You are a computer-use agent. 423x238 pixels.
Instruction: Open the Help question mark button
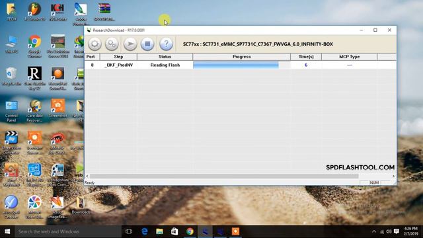click(x=166, y=44)
